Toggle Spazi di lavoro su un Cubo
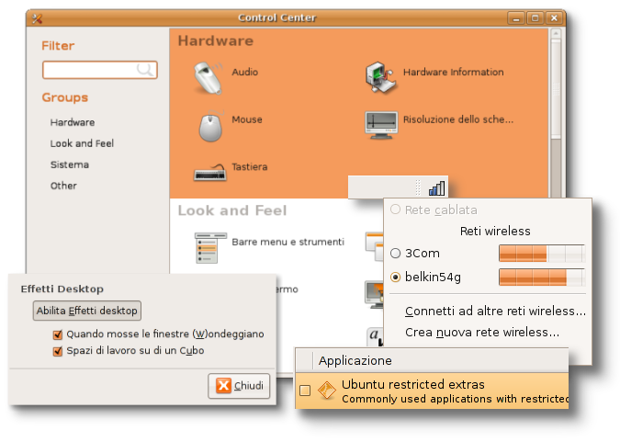Screen dimensions: 620x442 (58, 351)
